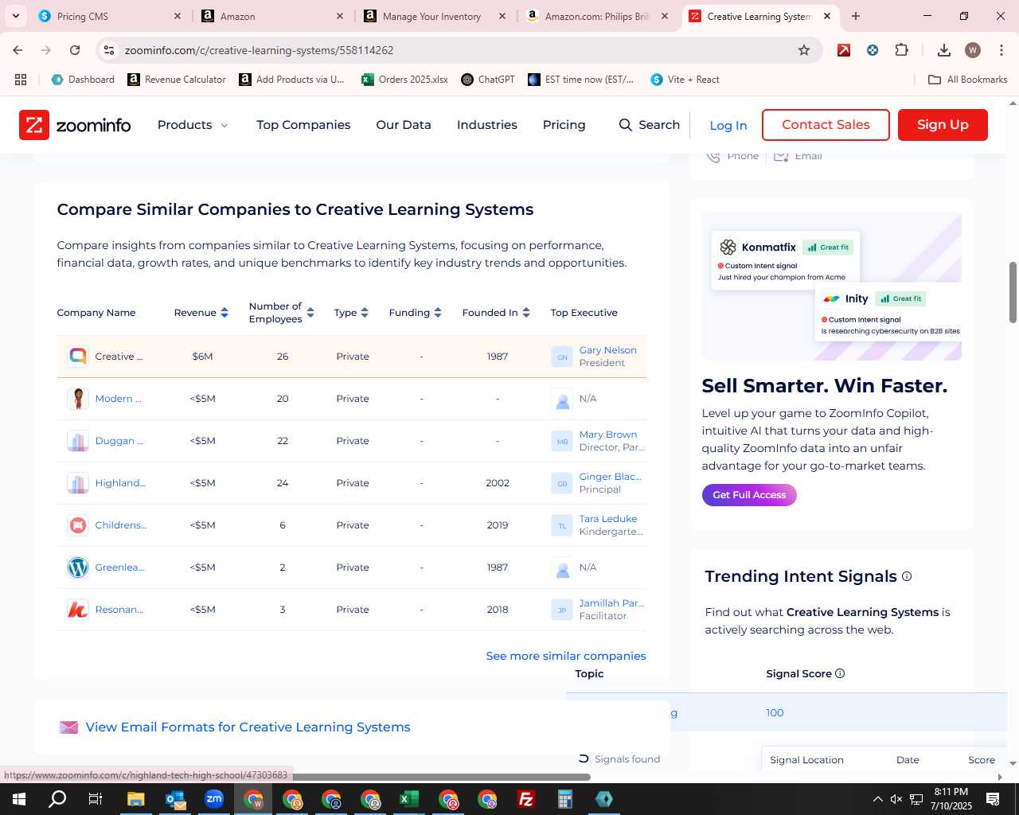Open File Explorer from the taskbar
1019x815 pixels.
136,799
